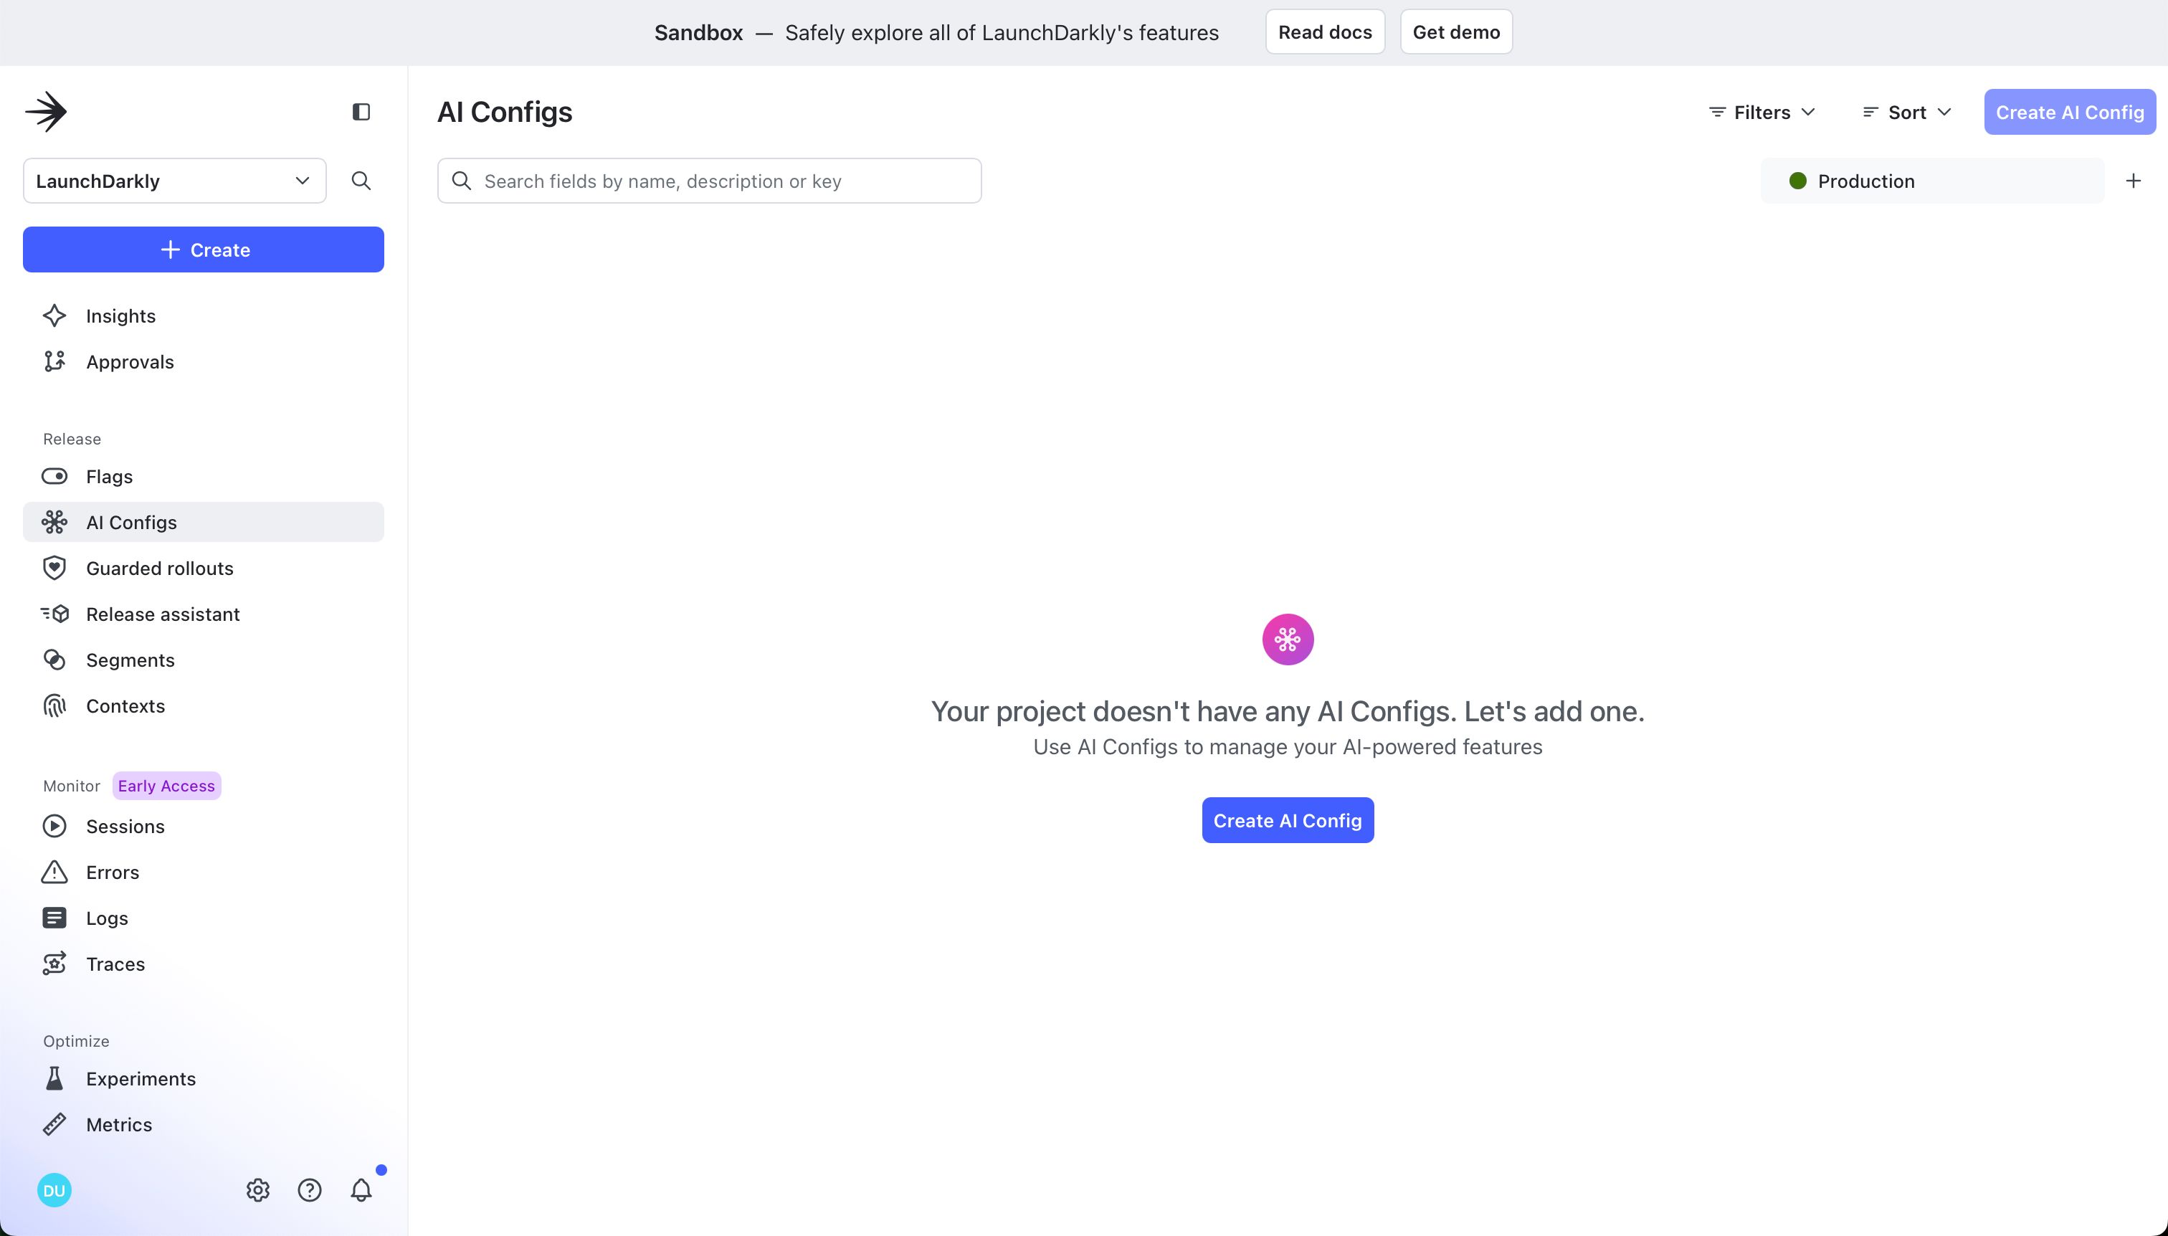The image size is (2168, 1236).
Task: Go to Flags page
Action: click(x=204, y=476)
